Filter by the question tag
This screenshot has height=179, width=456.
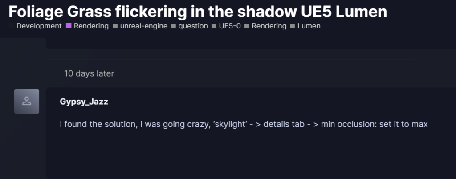tap(193, 26)
